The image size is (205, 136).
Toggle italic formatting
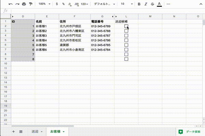pyautogui.click(x=146, y=4)
